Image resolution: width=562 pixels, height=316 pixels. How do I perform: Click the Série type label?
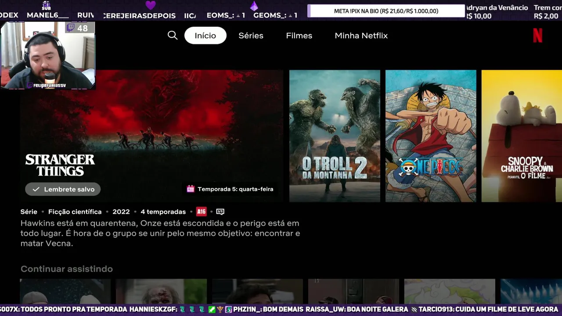tap(29, 212)
